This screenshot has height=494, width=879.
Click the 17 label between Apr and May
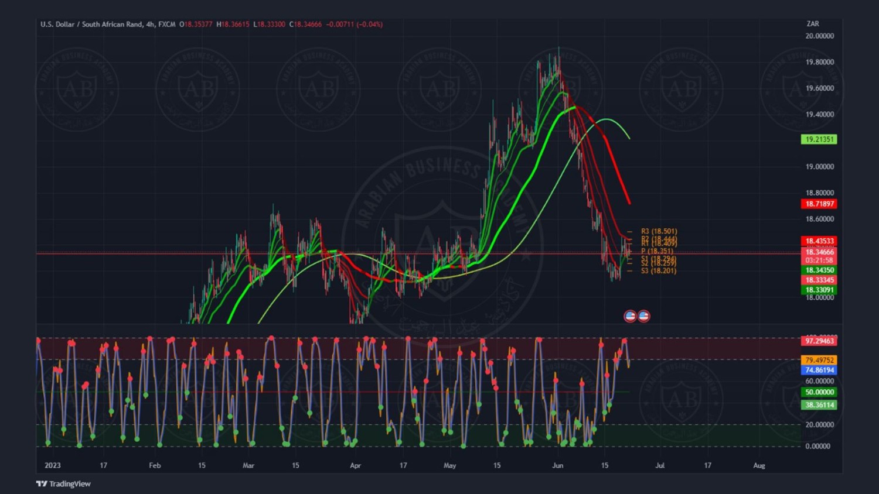(x=403, y=466)
